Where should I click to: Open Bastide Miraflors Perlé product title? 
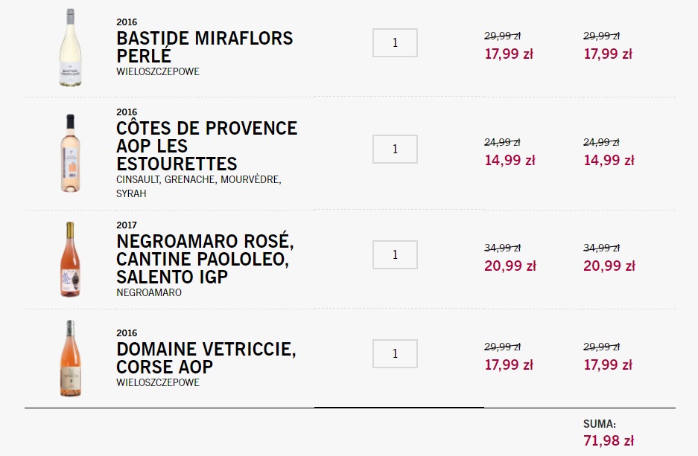(205, 47)
